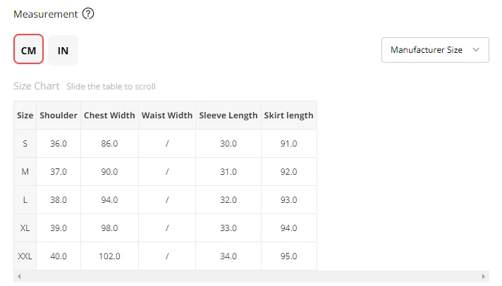This screenshot has height=286, width=502.
Task: Click the Waist Width column header
Action: [167, 116]
